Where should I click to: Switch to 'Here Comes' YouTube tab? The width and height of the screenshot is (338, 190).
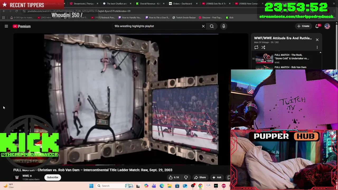pyautogui.click(x=248, y=4)
